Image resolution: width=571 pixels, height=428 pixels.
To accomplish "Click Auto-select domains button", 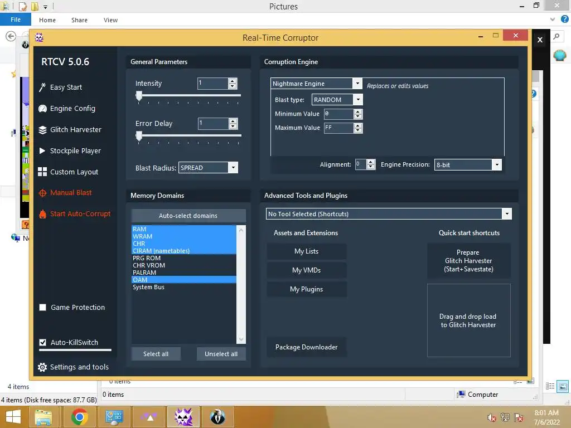I will point(188,216).
